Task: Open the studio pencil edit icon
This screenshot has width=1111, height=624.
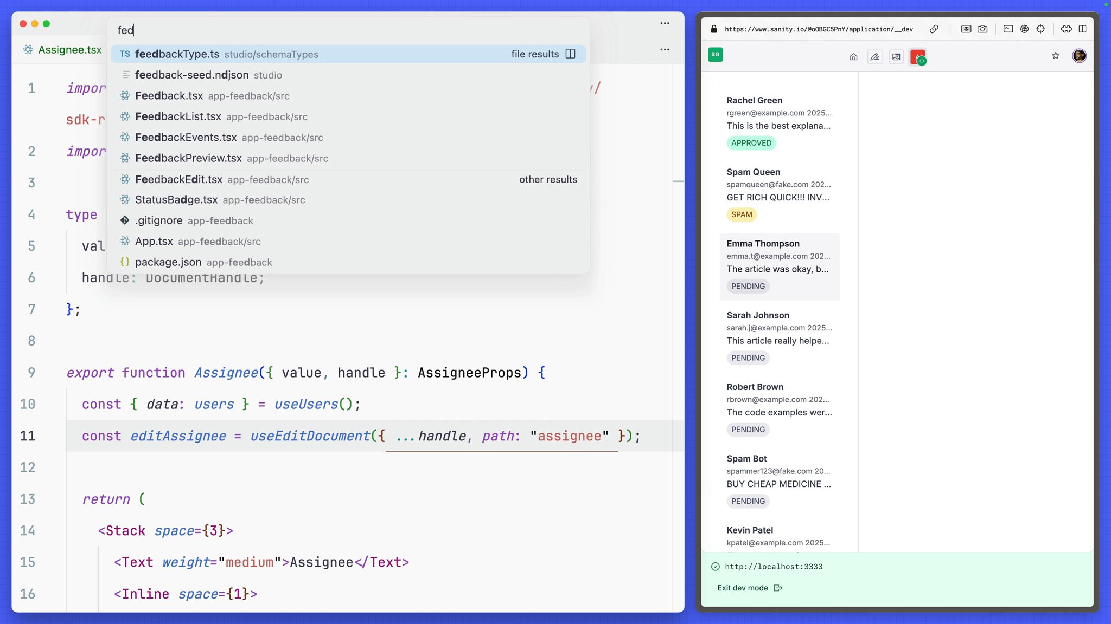Action: pos(875,57)
